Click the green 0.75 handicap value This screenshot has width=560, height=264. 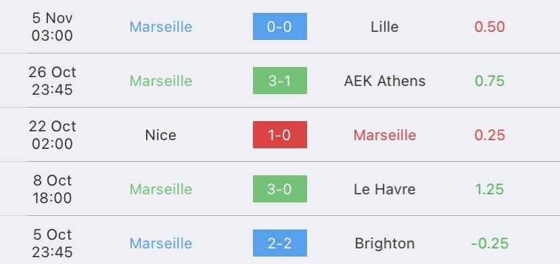490,81
